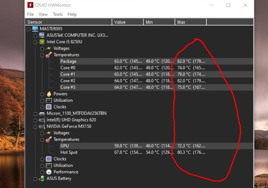Open the File menu
This screenshot has height=188, width=268.
pos(30,14)
